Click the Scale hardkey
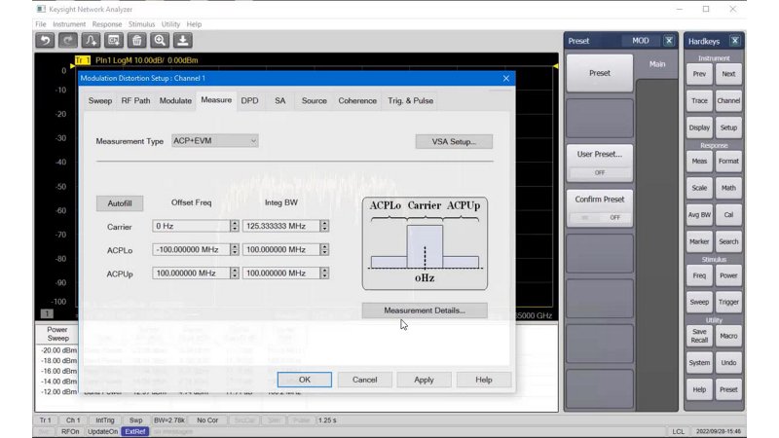The image size is (779, 438). pyautogui.click(x=699, y=188)
